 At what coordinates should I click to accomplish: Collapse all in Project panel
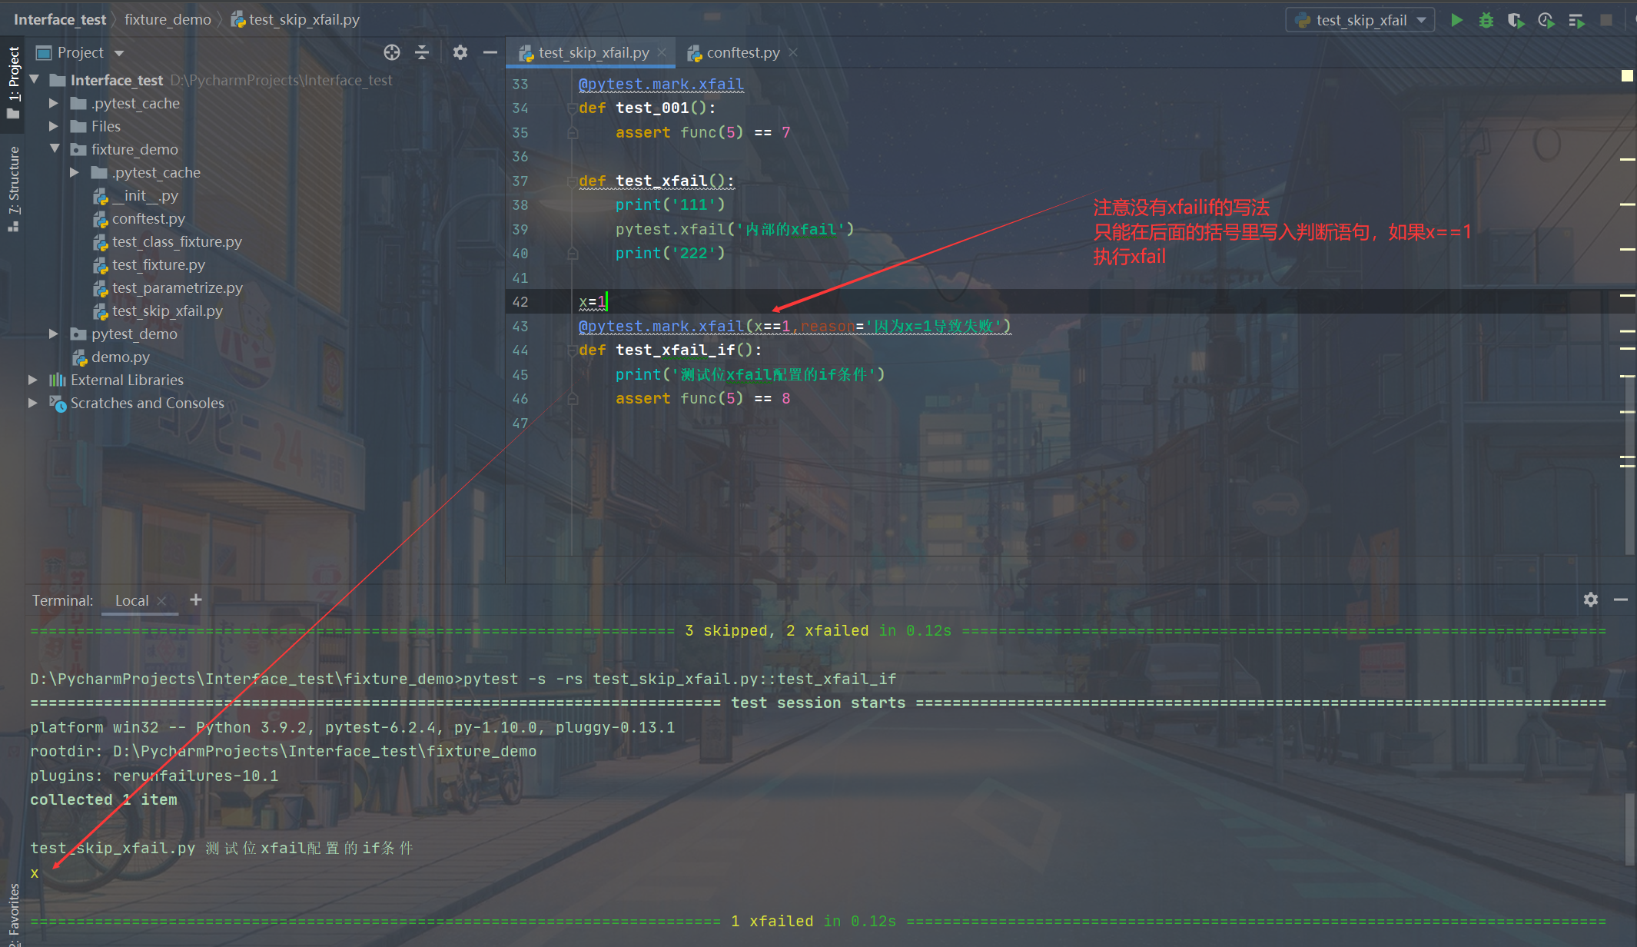pos(422,52)
